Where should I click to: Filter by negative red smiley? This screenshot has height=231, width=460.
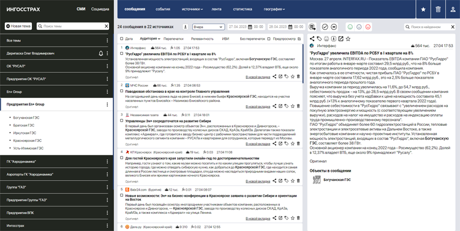(x=368, y=27)
